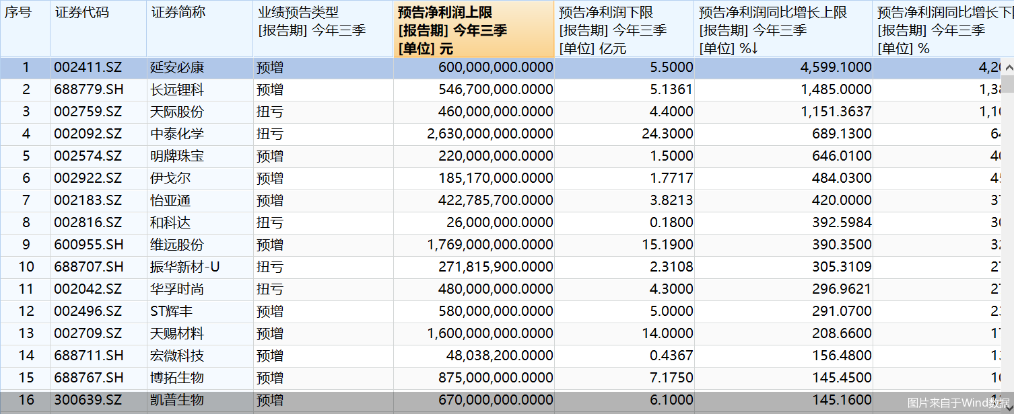Select growth value 1,151.3637
Image resolution: width=1014 pixels, height=414 pixels.
[x=836, y=112]
